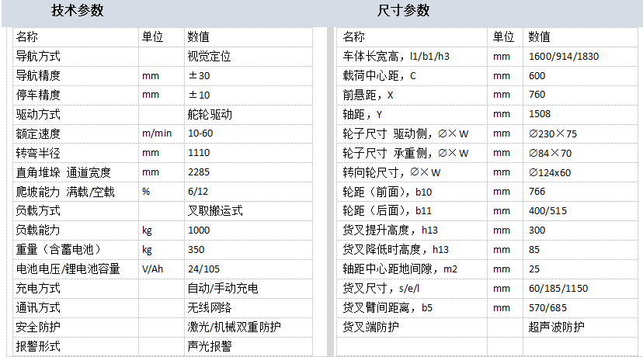Click the 轮子尺寸 承重侧 cell
The image size is (643, 357).
(412, 153)
